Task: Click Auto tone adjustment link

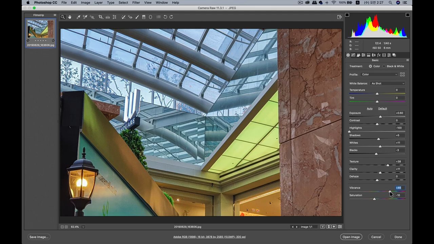Action: click(370, 109)
